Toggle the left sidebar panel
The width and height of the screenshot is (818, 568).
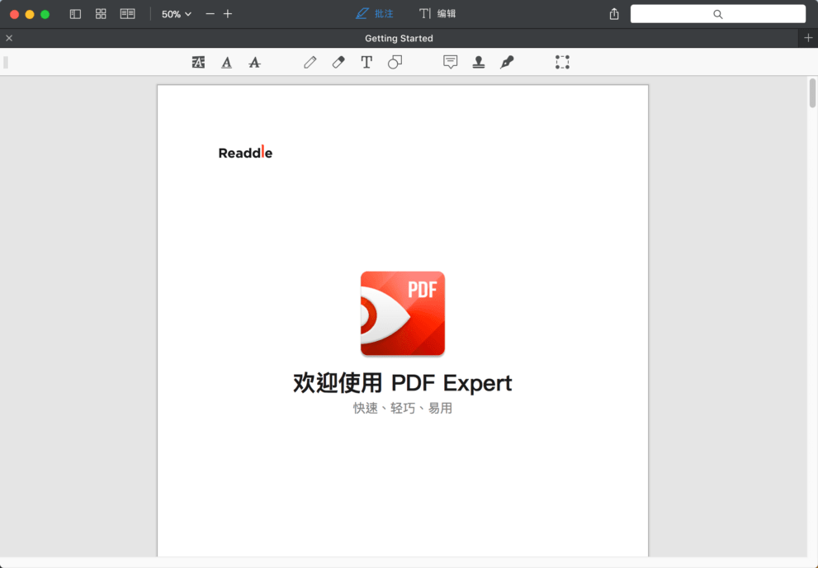[75, 14]
